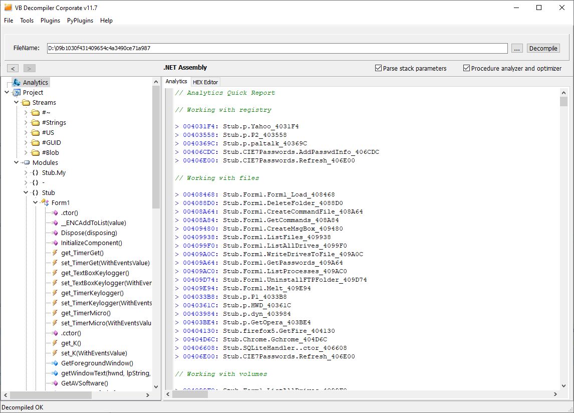Select the #~ stream folder icon
The height and width of the screenshot is (413, 574).
[36, 112]
